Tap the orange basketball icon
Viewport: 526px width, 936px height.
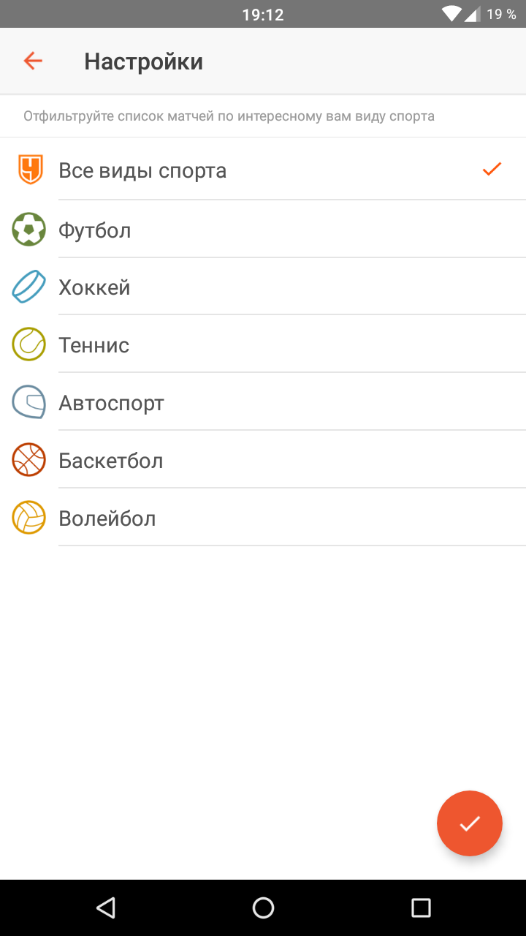(29, 460)
